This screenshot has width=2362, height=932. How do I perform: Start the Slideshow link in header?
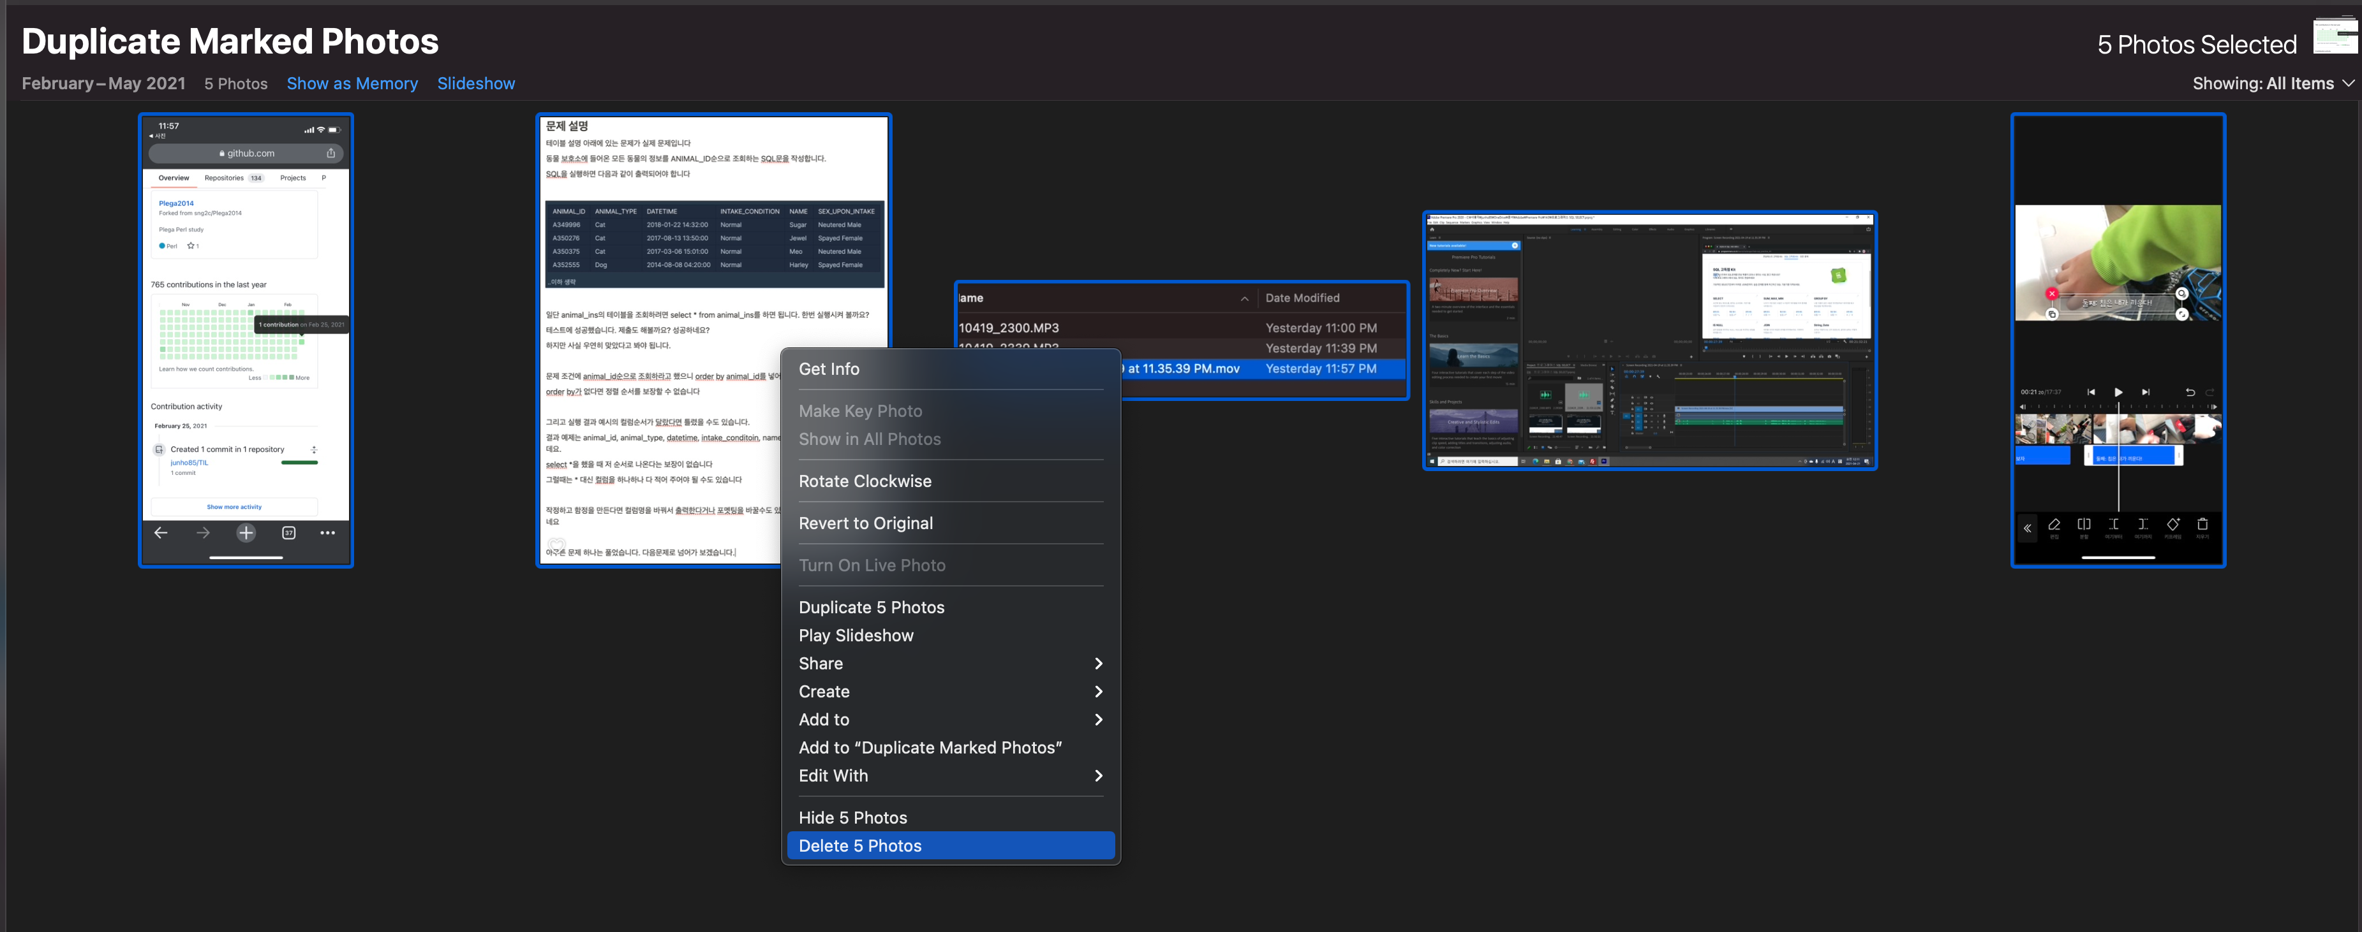click(x=476, y=84)
